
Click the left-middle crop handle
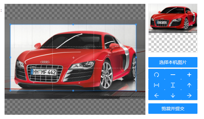point(10,57)
